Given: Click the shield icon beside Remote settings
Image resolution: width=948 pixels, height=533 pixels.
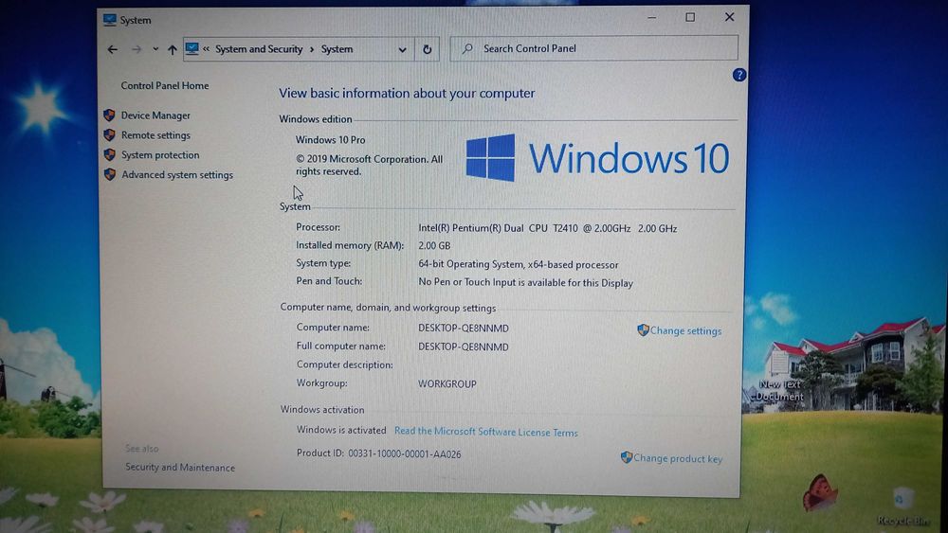Looking at the screenshot, I should click(109, 134).
